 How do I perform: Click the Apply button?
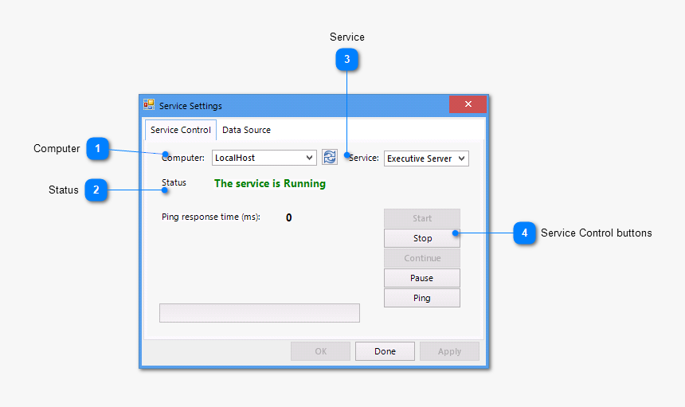[449, 351]
